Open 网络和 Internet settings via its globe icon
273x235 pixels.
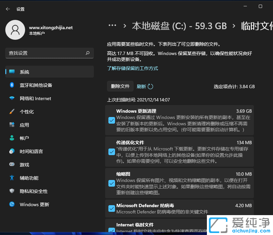(12, 98)
